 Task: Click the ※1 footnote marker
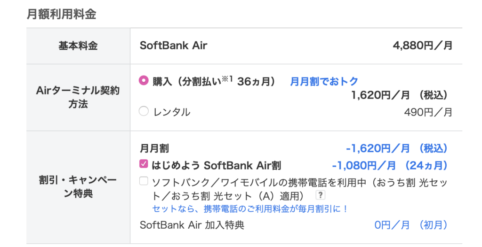pyautogui.click(x=227, y=79)
